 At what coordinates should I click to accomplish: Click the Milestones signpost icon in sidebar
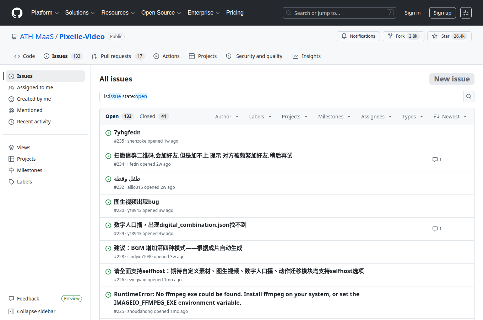pos(11,170)
